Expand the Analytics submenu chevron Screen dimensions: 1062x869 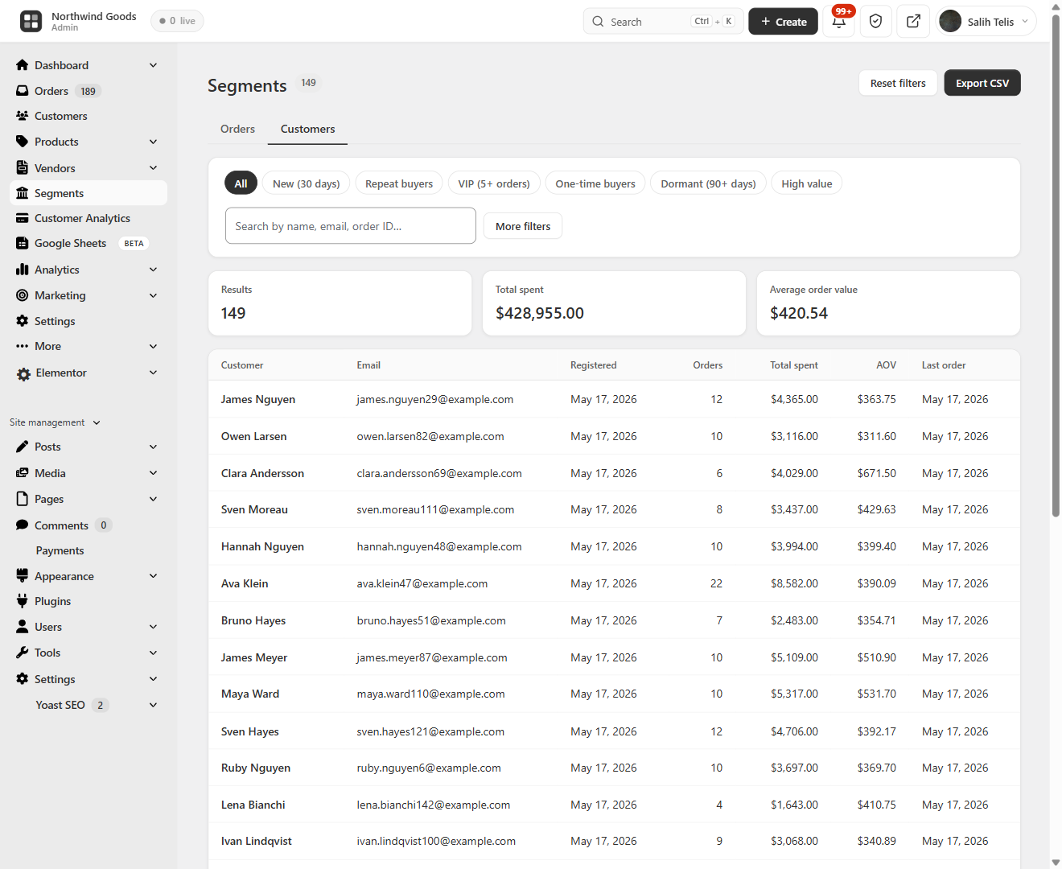pos(153,270)
